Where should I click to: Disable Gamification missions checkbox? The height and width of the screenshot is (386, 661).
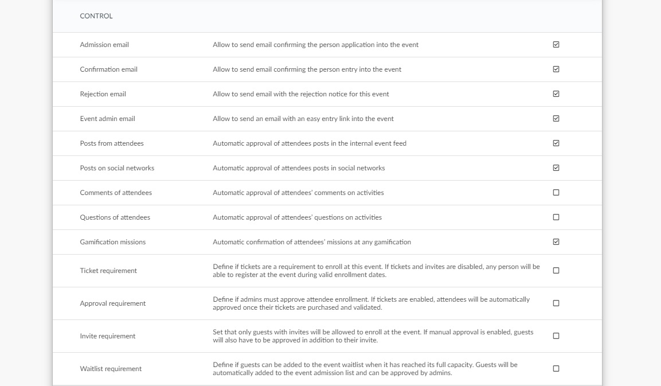coord(556,242)
